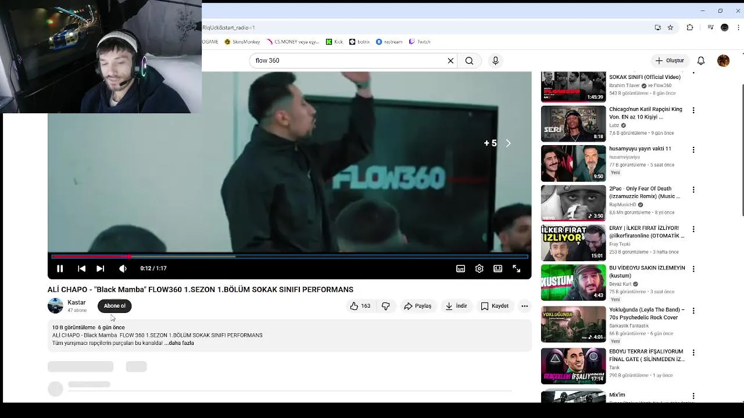Click the install/cast icon in the address bar

pos(657,27)
